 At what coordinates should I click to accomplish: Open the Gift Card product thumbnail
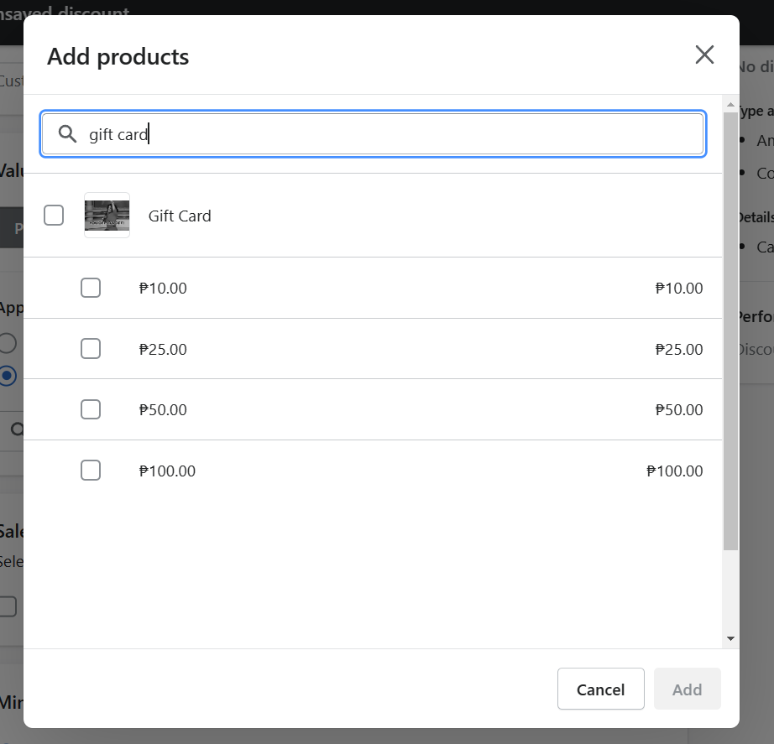point(107,215)
